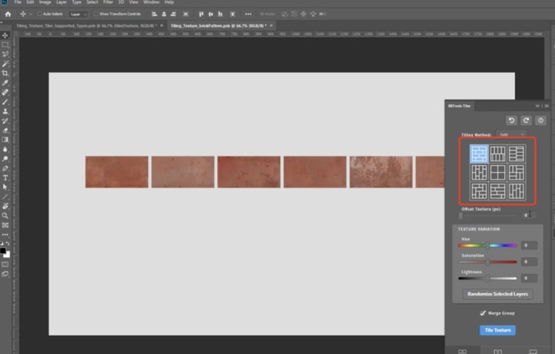The width and height of the screenshot is (555, 354).
Task: Open the Layer dropdown in options bar
Action: click(79, 14)
